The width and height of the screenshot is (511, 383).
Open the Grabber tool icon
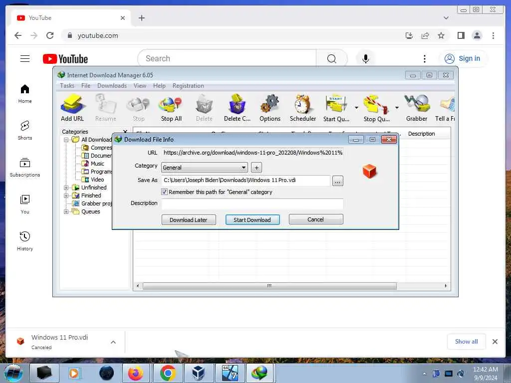coord(417,108)
